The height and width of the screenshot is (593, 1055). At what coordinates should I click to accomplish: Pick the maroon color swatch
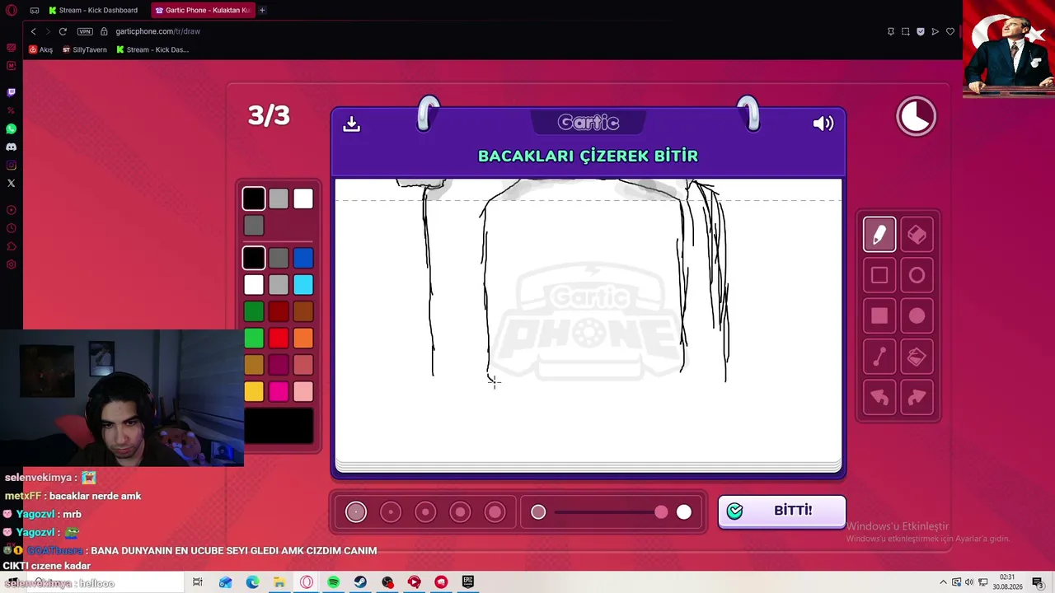click(279, 364)
